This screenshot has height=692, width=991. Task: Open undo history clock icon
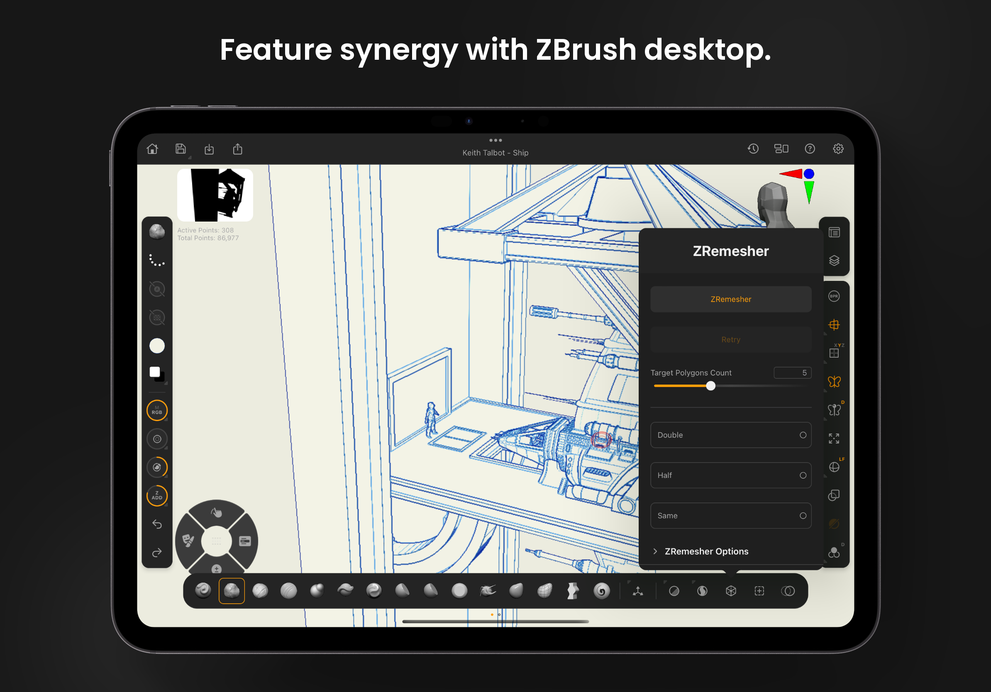[753, 149]
